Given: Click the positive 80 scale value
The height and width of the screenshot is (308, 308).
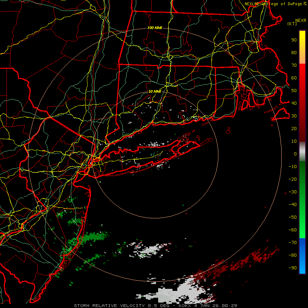Looking at the screenshot, I should (294, 53).
